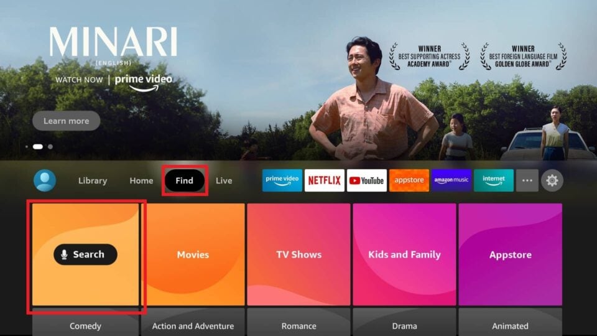Open the user profile avatar
The width and height of the screenshot is (597, 336).
(x=45, y=180)
